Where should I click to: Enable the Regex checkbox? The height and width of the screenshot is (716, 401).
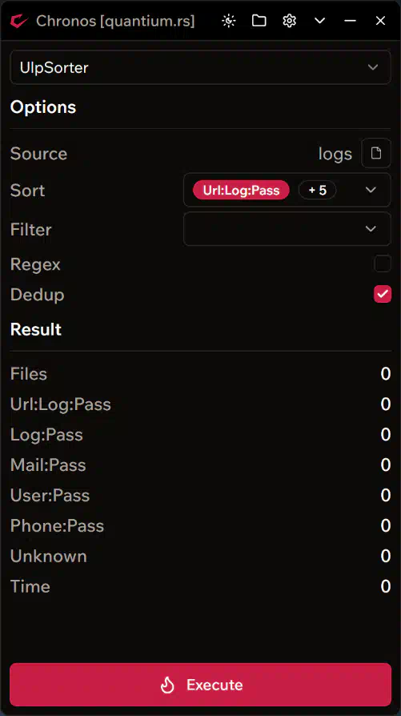[x=383, y=264]
